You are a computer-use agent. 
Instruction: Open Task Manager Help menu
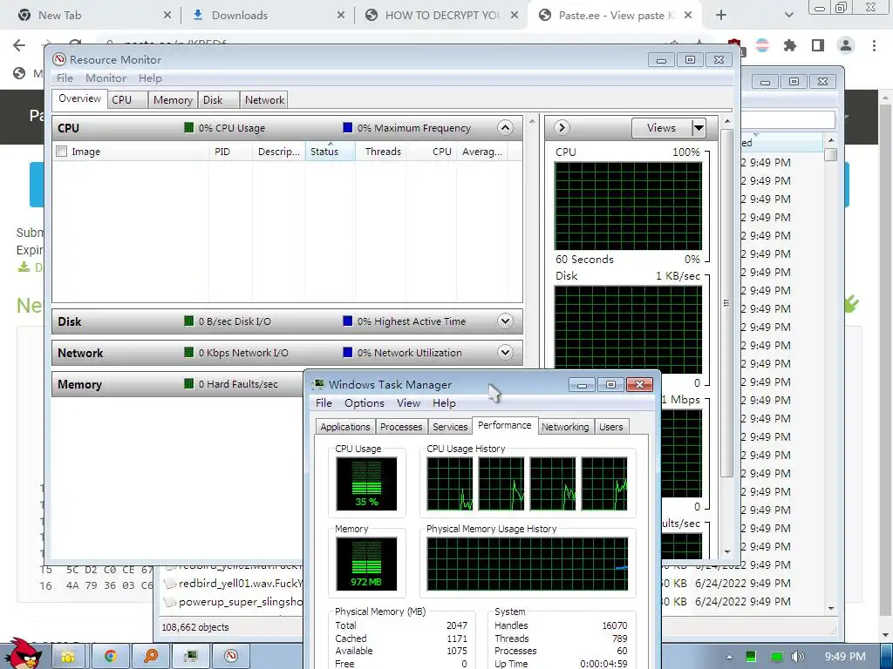(x=444, y=402)
